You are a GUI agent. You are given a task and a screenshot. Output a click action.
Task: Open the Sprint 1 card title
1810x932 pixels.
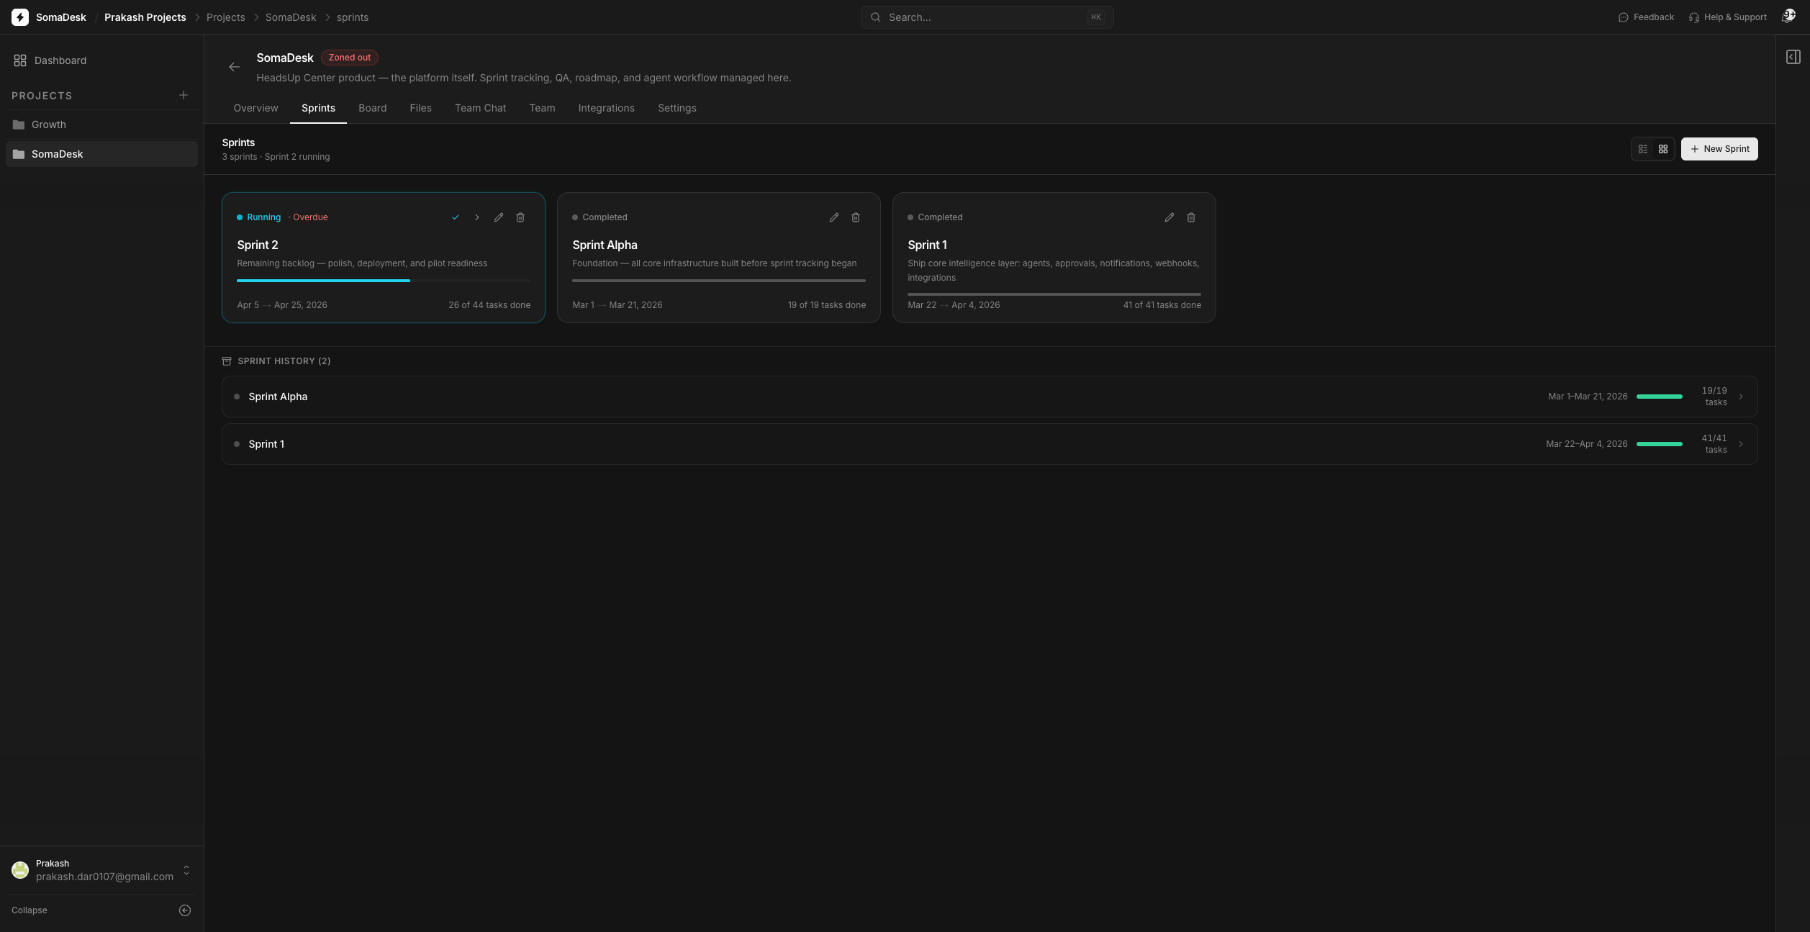[x=927, y=245]
